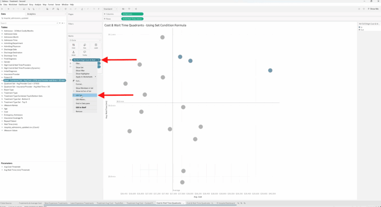
Task: Open the IN/OUT pill dropdown arrow
Action: click(x=99, y=60)
